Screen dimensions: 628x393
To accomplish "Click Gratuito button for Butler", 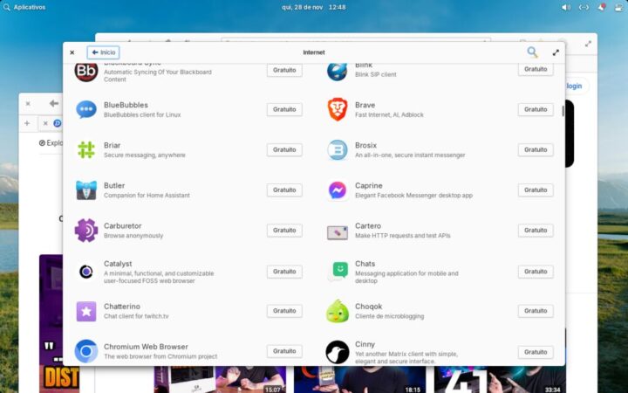I will pyautogui.click(x=284, y=190).
